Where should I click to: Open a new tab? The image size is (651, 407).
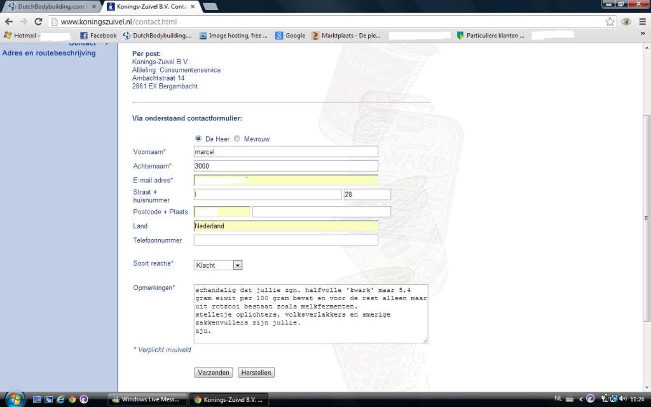tap(210, 6)
